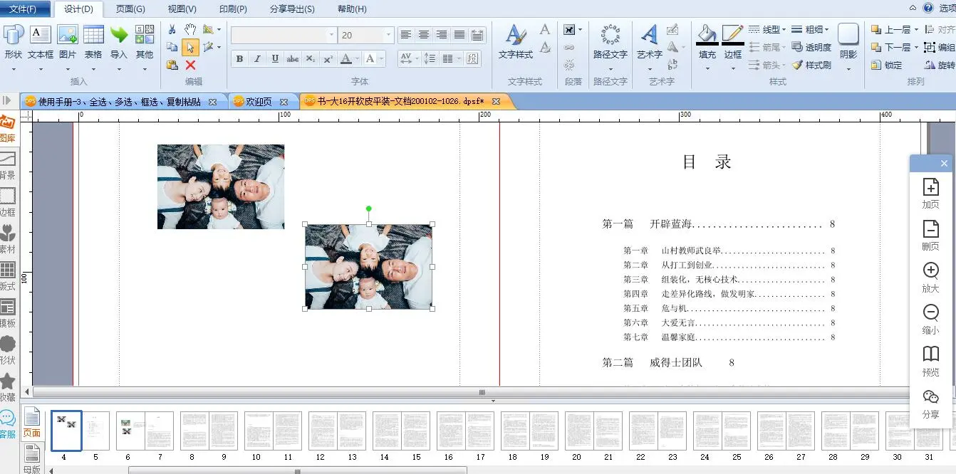Insert a 表格 table
The image size is (956, 474).
click(93, 35)
